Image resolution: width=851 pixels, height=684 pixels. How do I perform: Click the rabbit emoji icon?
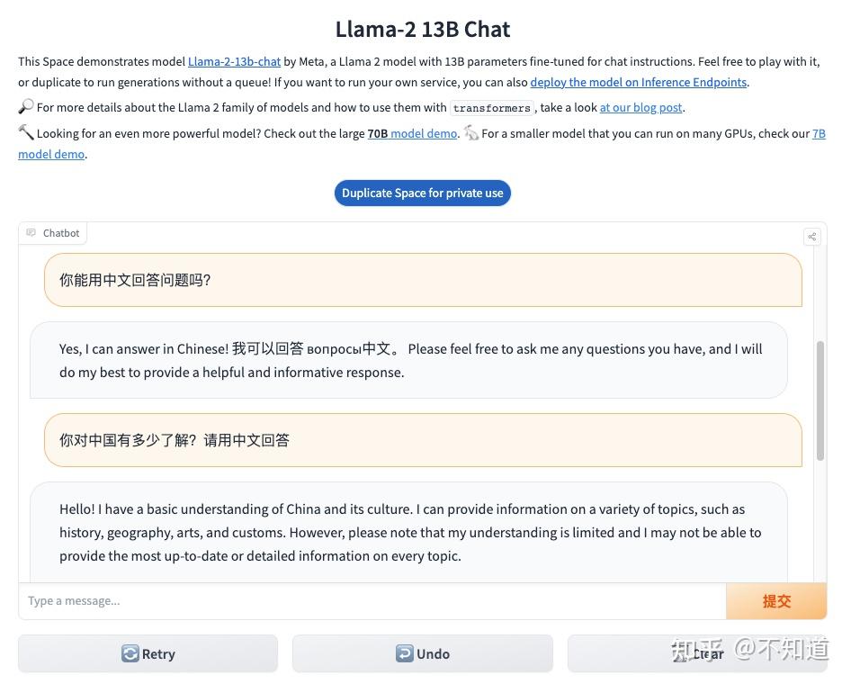click(x=471, y=132)
